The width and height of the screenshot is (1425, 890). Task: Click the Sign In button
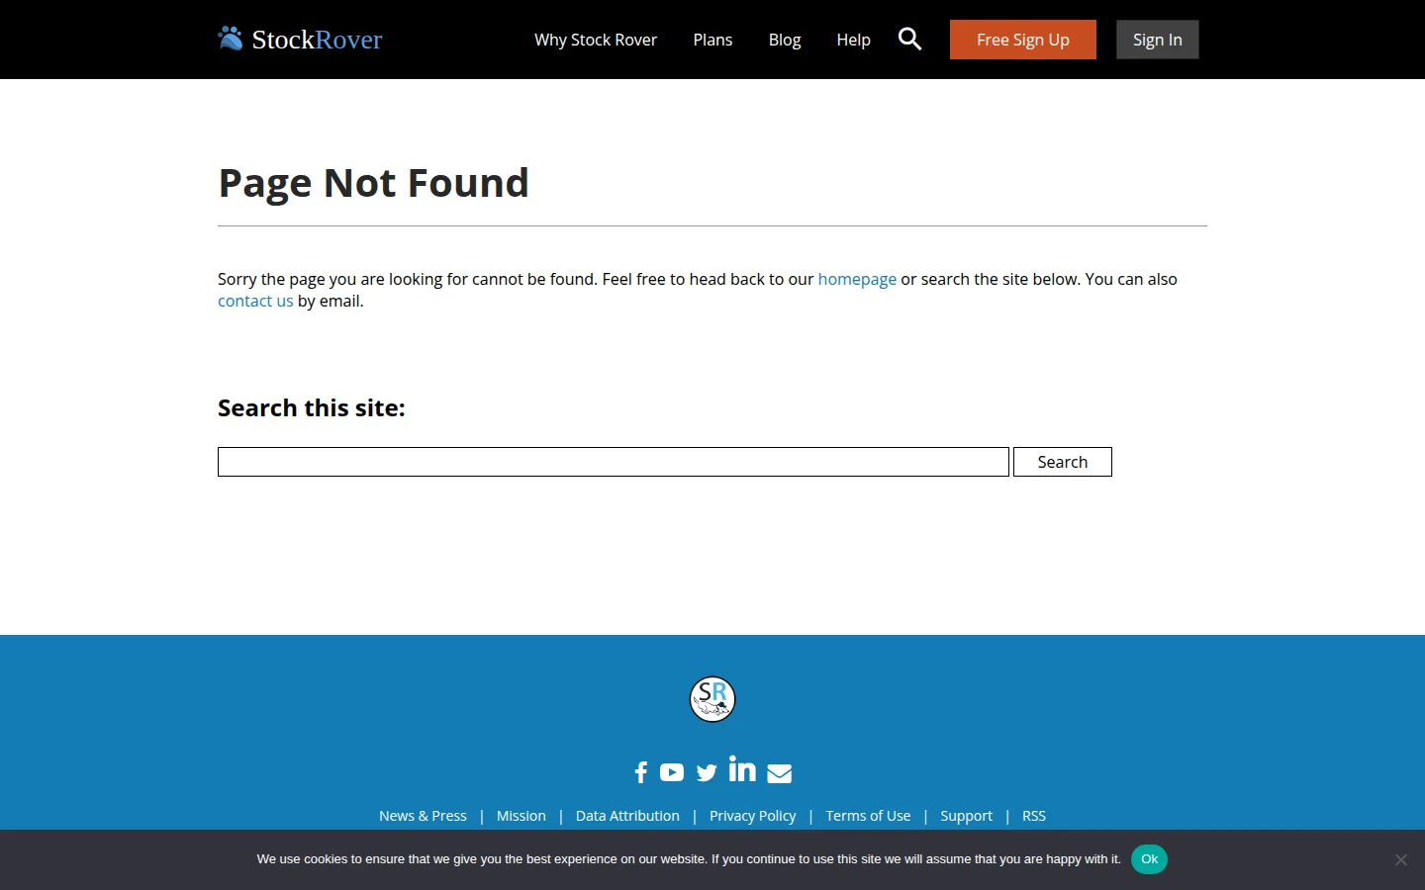(x=1157, y=40)
